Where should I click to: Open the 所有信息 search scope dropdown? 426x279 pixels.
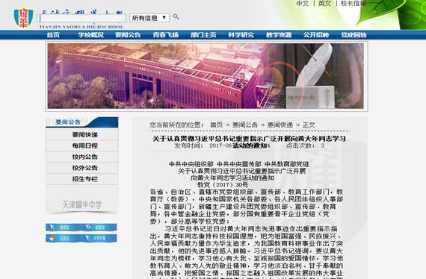point(149,18)
